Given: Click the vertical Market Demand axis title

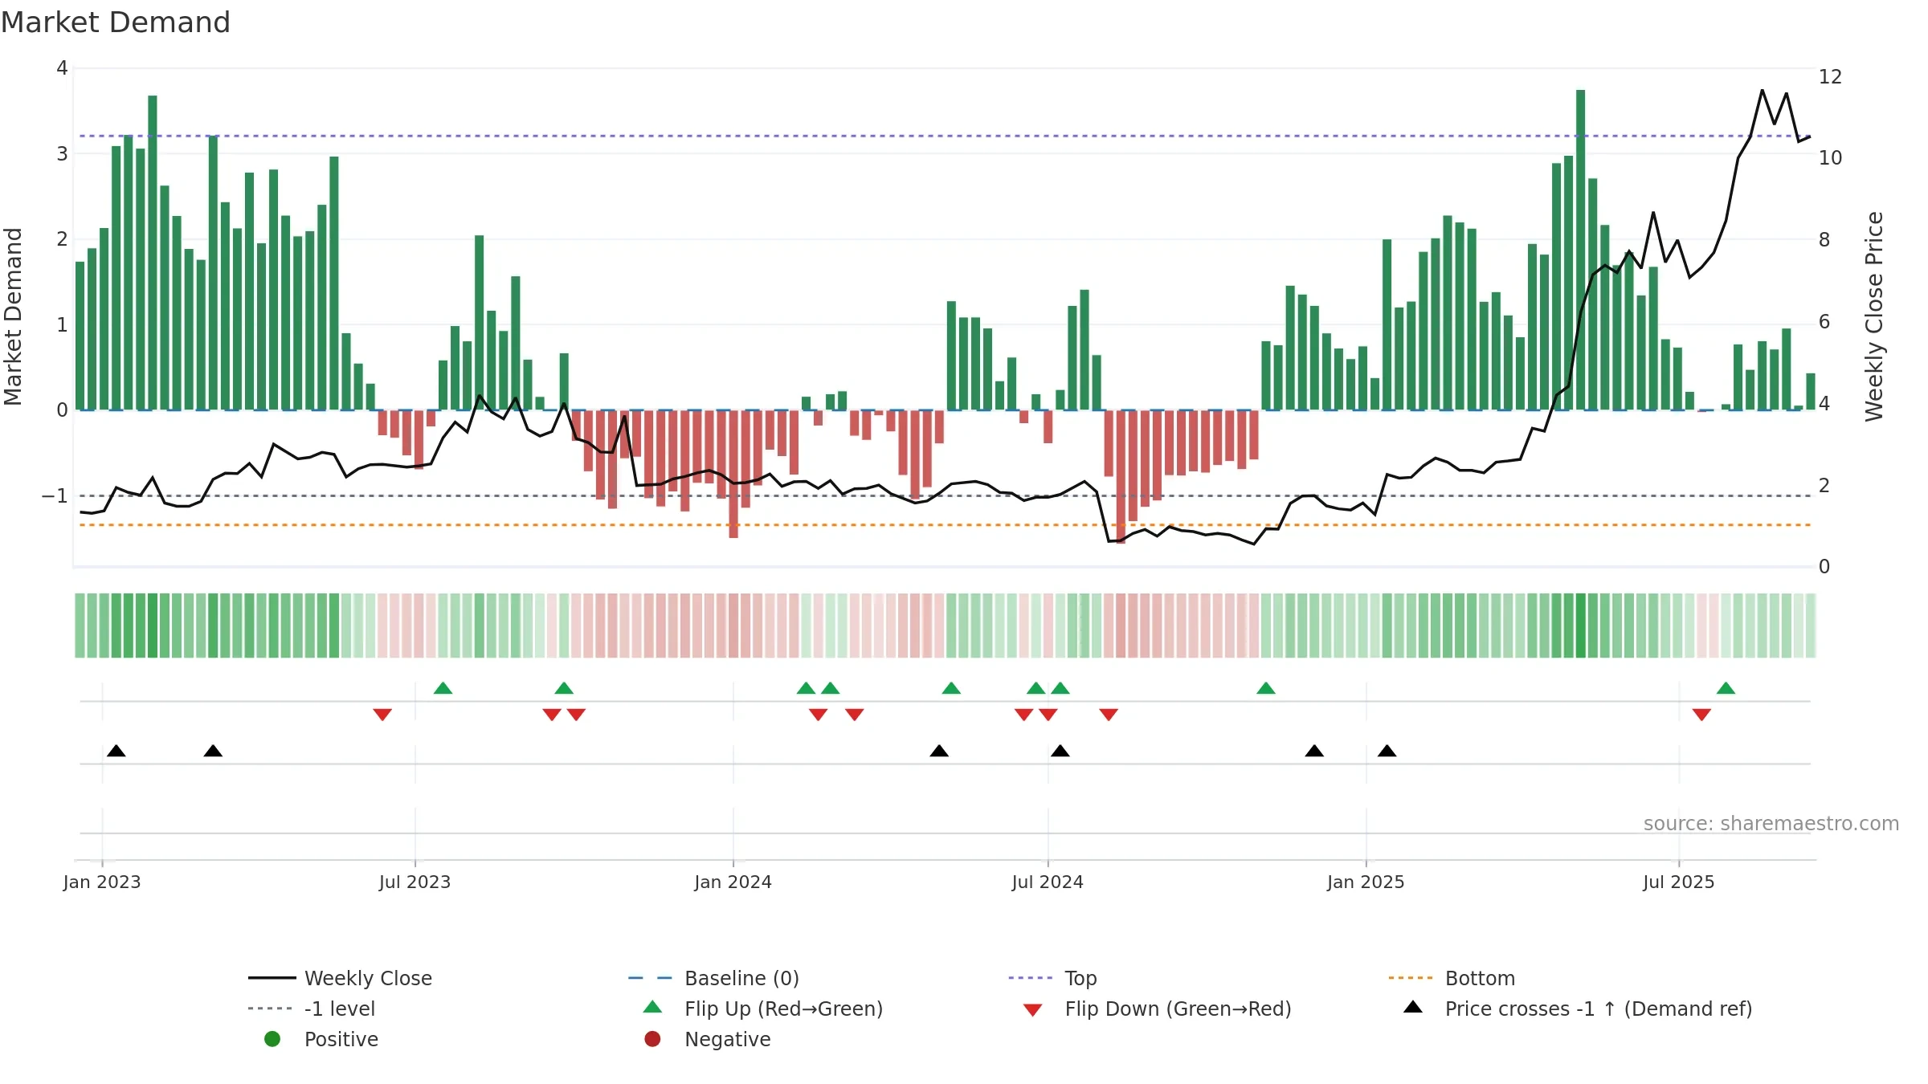Looking at the screenshot, I should [13, 316].
